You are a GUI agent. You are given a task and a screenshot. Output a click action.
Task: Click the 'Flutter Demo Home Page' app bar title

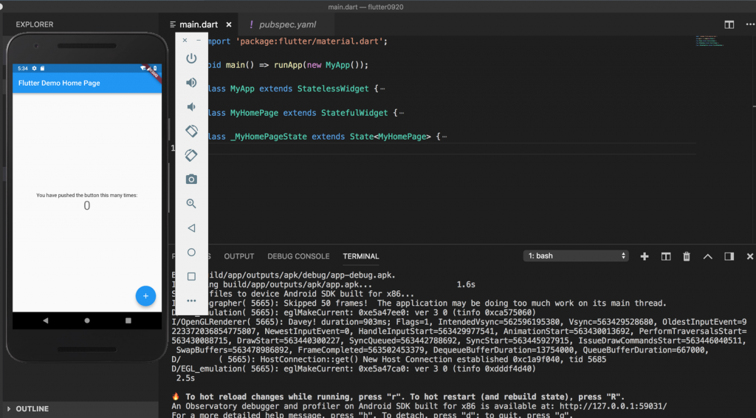pyautogui.click(x=59, y=83)
